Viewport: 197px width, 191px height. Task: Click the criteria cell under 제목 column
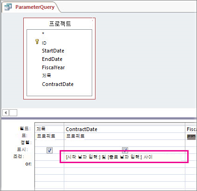pyautogui.click(x=49, y=157)
